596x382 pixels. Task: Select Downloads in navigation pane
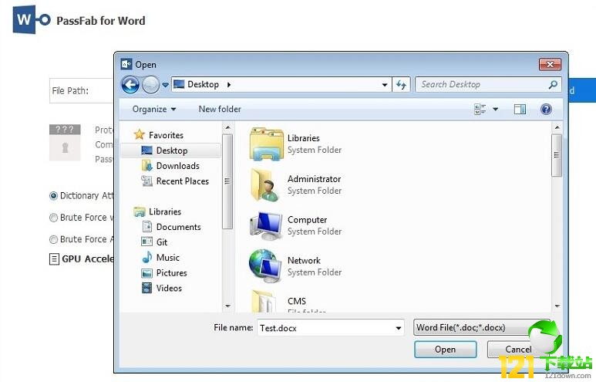[x=170, y=166]
